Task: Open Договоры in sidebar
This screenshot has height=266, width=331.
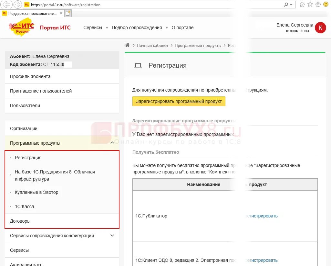Action: (62, 221)
